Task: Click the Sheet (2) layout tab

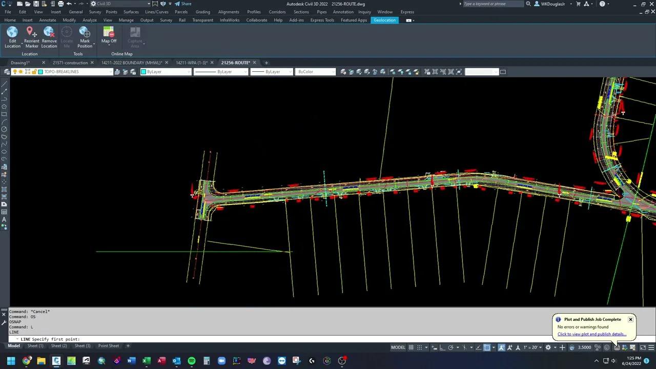Action: pyautogui.click(x=59, y=345)
